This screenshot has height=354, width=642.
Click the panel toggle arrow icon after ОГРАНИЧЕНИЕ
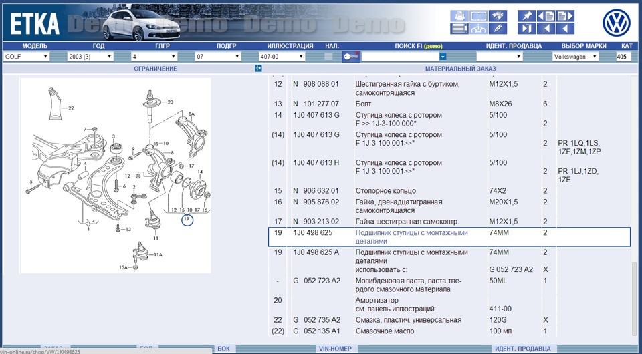(258, 69)
